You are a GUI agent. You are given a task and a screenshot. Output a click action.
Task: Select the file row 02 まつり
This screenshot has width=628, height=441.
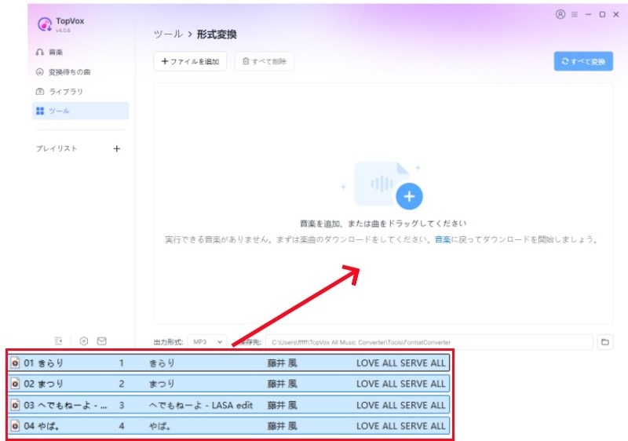[229, 384]
